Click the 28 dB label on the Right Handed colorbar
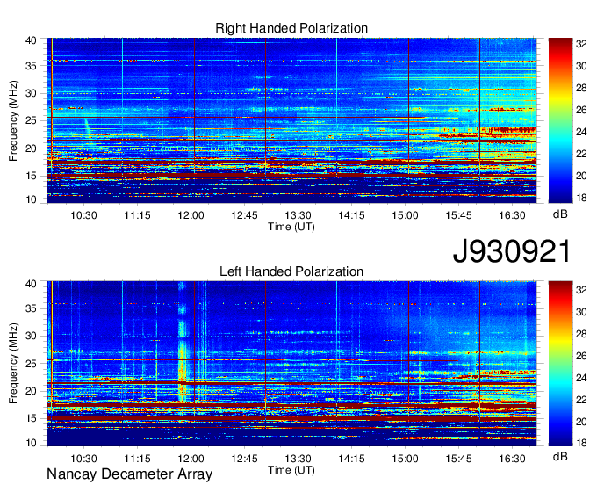Screen dimensions: 597x485 pos(581,88)
